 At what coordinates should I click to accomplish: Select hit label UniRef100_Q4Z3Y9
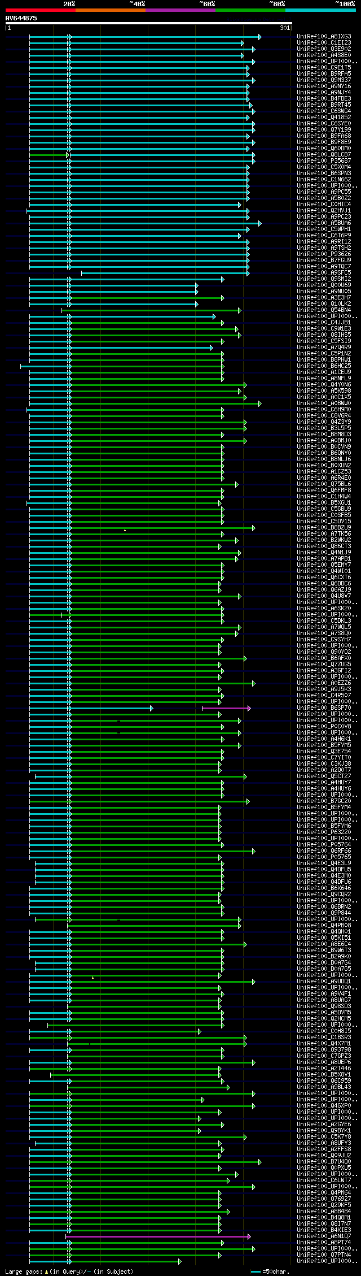[x=324, y=422]
